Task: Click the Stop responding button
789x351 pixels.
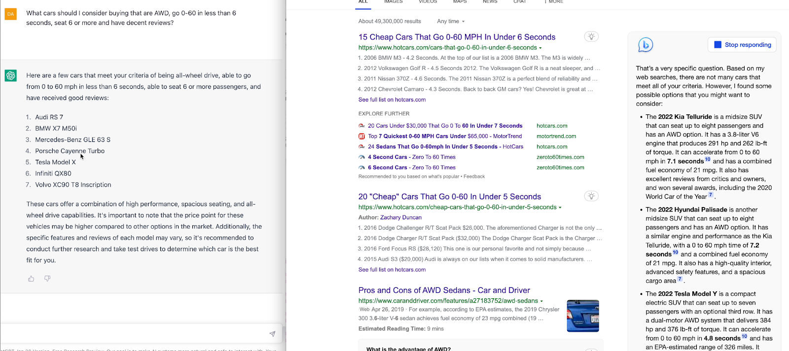Action: pyautogui.click(x=742, y=44)
